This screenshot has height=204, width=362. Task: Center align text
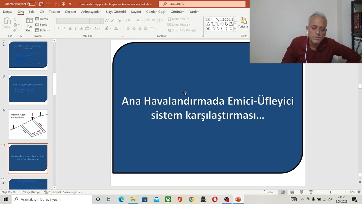click(134, 28)
